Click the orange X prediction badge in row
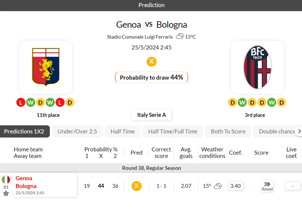 pos(136,186)
